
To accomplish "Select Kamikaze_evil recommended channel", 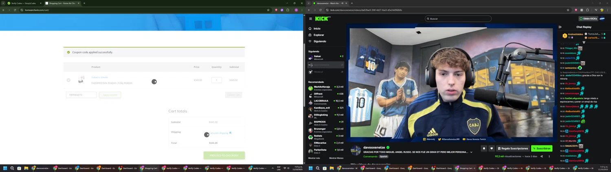I will click(326, 109).
